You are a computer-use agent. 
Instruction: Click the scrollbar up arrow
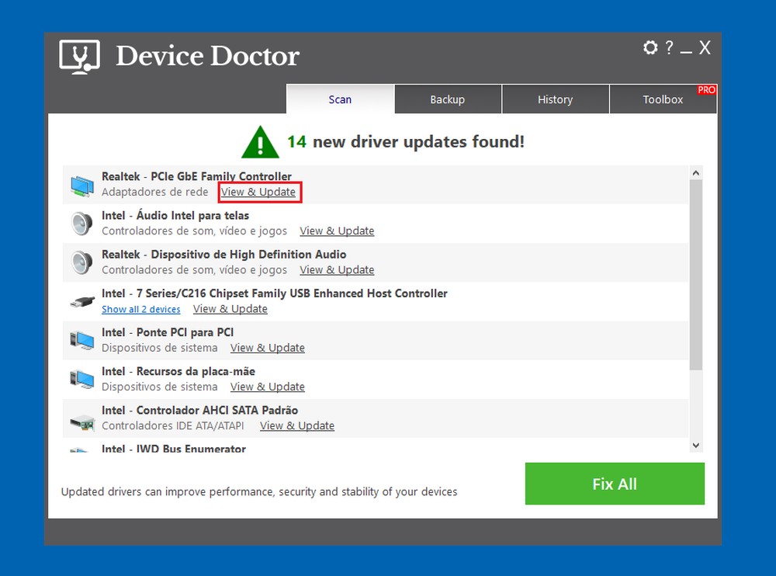pyautogui.click(x=696, y=172)
